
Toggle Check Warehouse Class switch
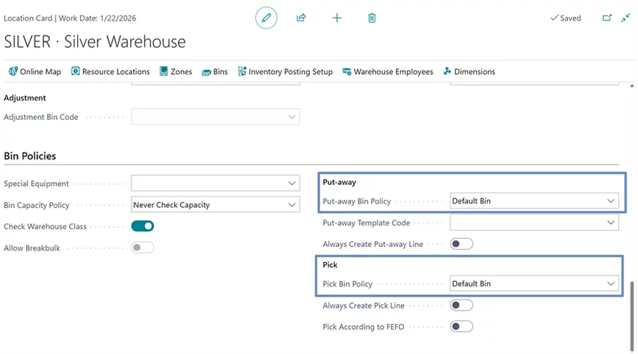pos(143,226)
